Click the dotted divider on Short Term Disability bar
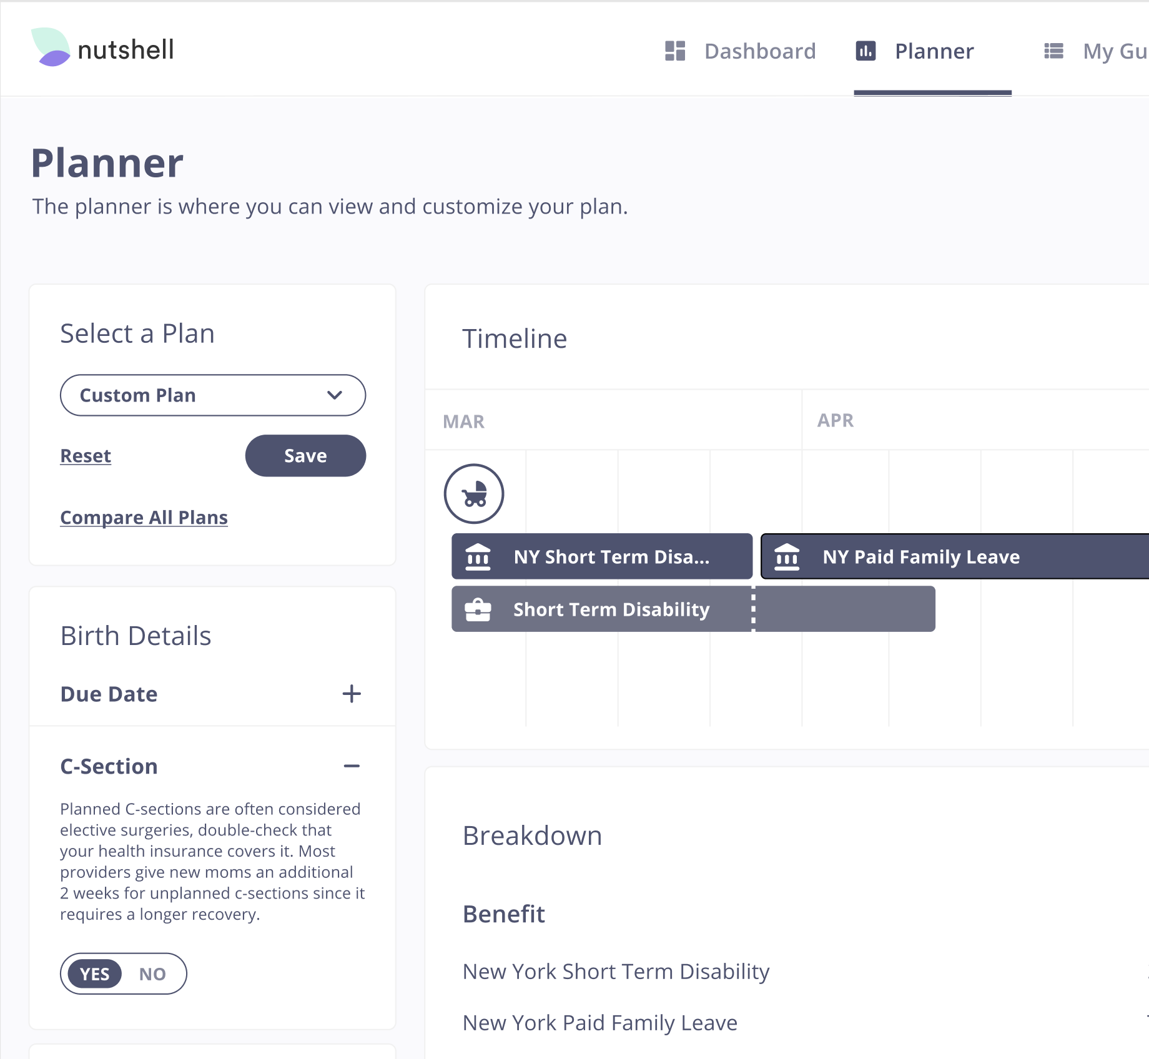This screenshot has width=1149, height=1059. coord(753,609)
